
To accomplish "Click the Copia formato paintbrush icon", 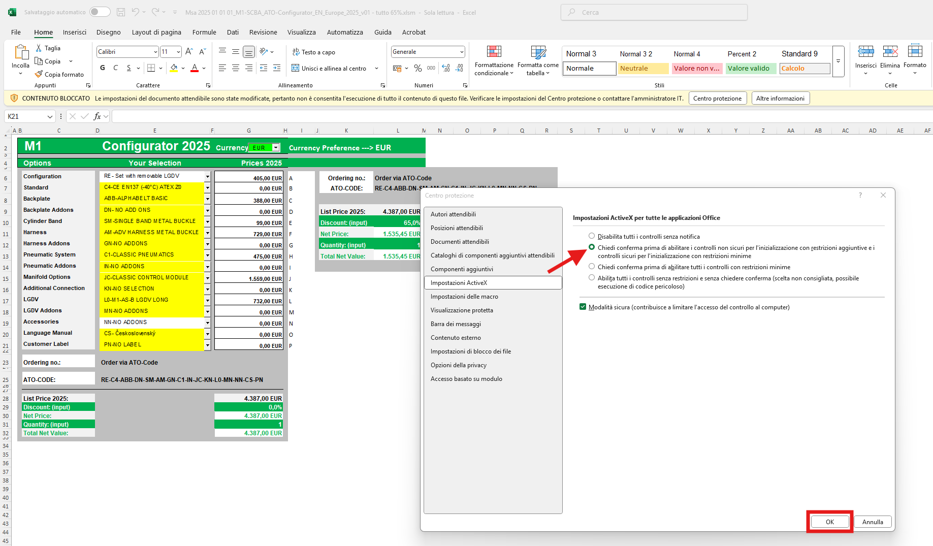I will click(39, 75).
